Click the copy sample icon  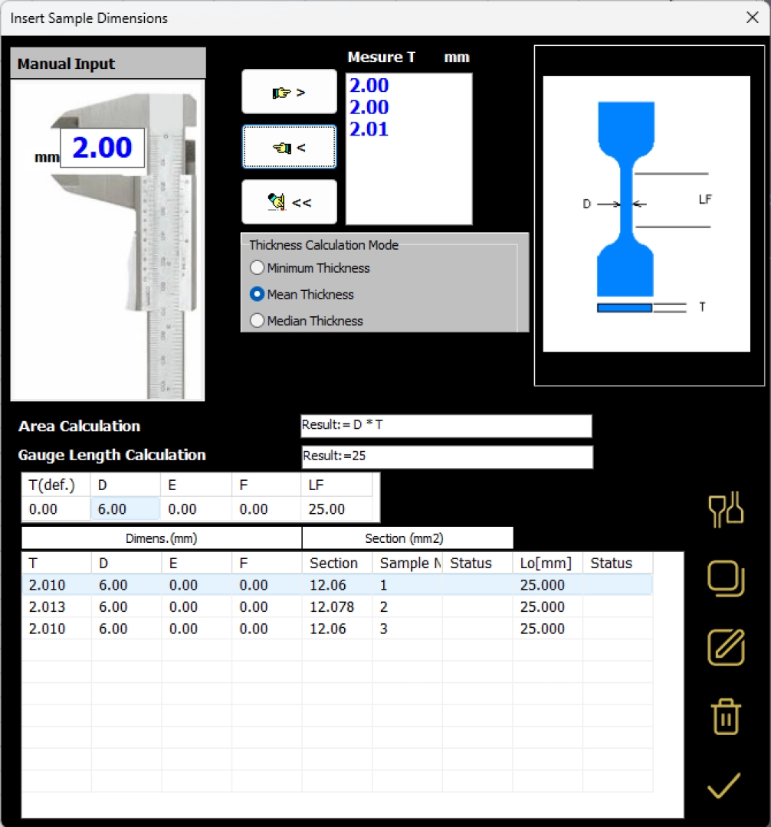point(725,578)
